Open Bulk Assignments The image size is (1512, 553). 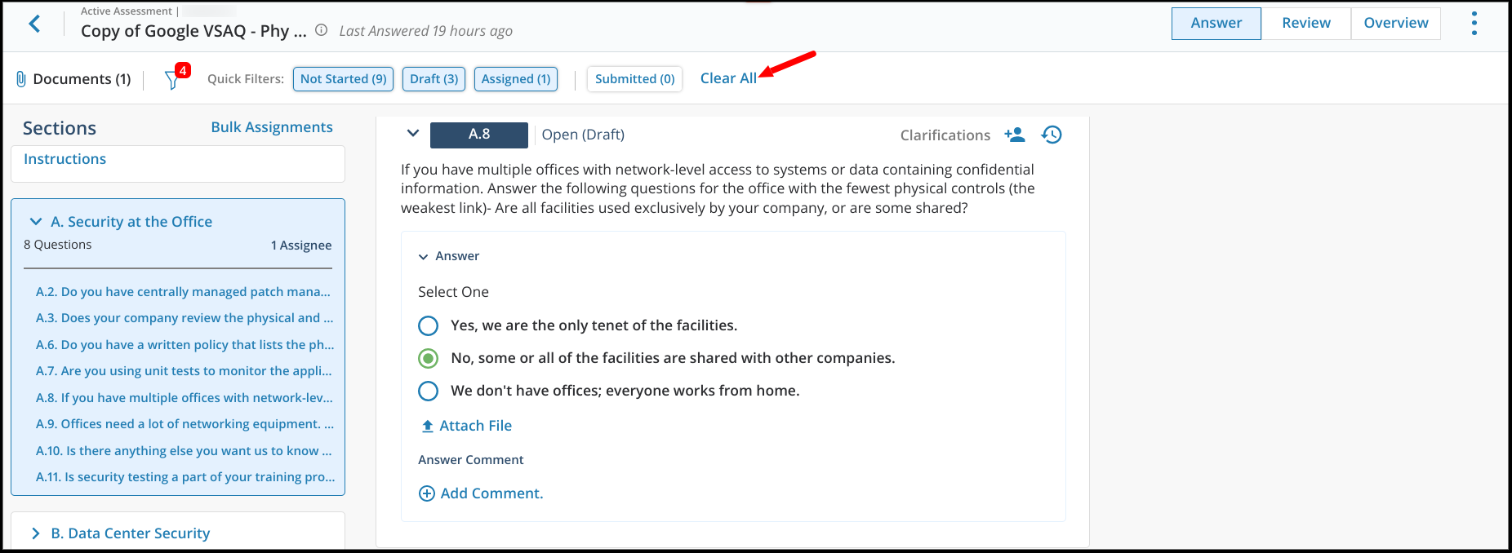pyautogui.click(x=272, y=126)
